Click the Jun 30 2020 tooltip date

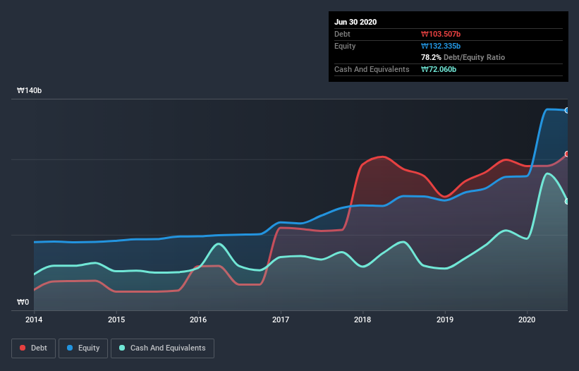tap(355, 22)
